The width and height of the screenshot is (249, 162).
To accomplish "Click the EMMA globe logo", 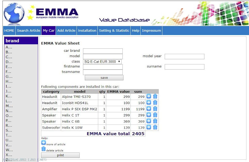I will 14,13.
